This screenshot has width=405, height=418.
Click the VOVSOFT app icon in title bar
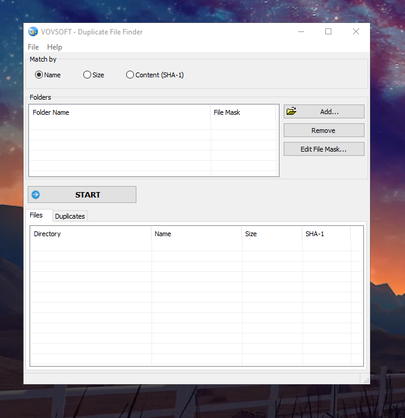click(x=33, y=32)
